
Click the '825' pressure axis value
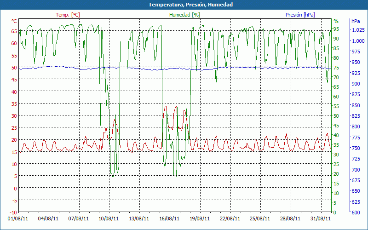[356, 116]
